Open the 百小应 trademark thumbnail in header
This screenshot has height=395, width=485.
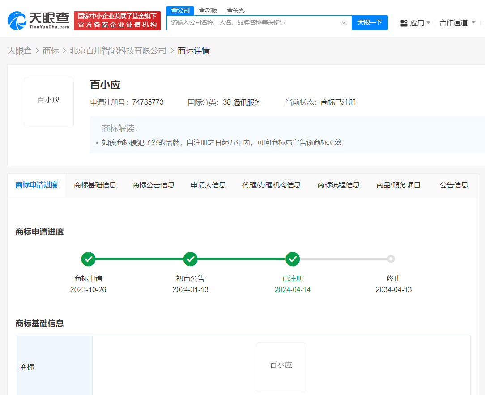(x=49, y=102)
